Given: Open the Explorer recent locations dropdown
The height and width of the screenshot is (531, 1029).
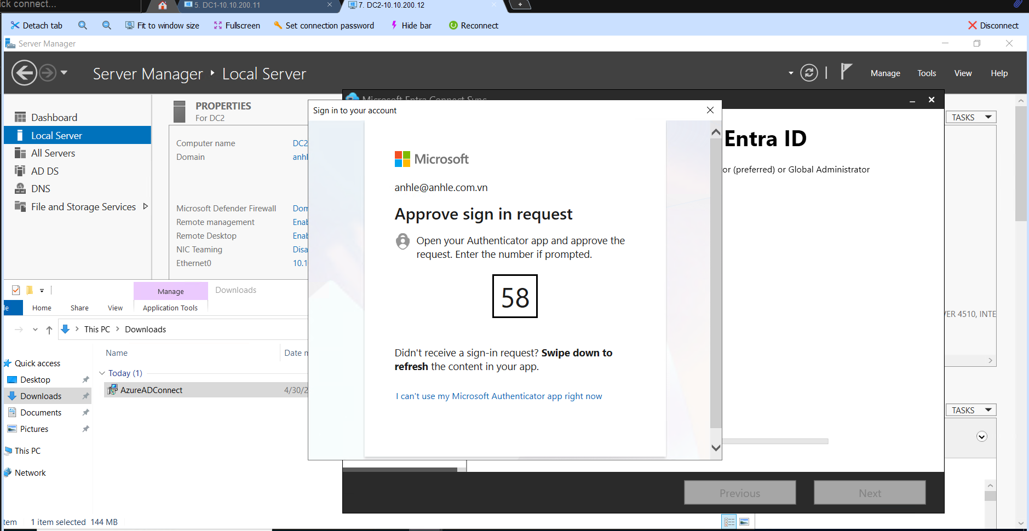Looking at the screenshot, I should click(x=36, y=330).
